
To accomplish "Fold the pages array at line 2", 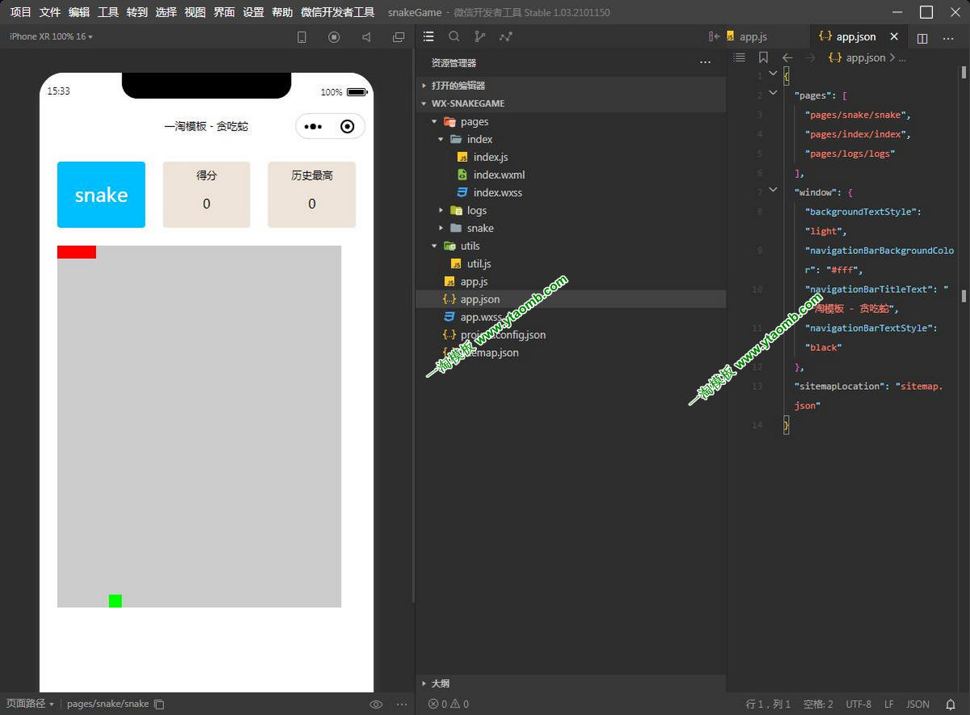I will point(773,94).
